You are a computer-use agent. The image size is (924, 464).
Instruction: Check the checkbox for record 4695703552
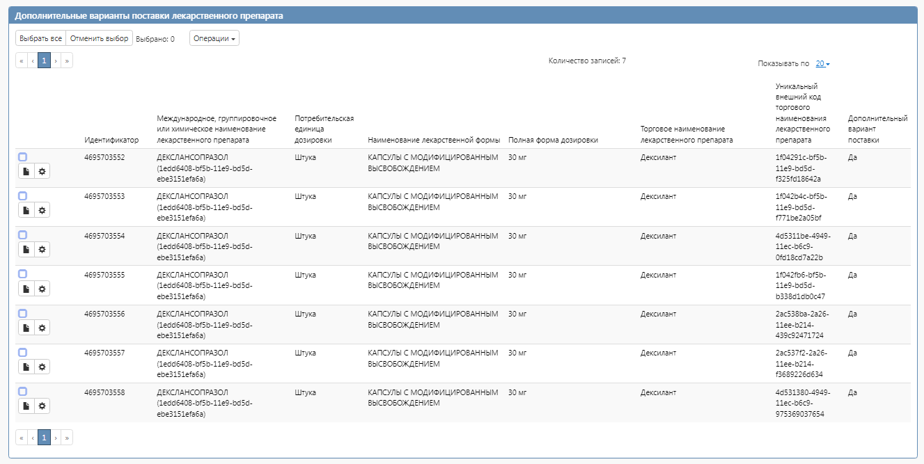[x=22, y=157]
